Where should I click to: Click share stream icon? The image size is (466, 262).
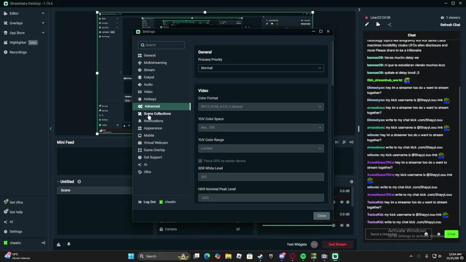pyautogui.click(x=390, y=25)
